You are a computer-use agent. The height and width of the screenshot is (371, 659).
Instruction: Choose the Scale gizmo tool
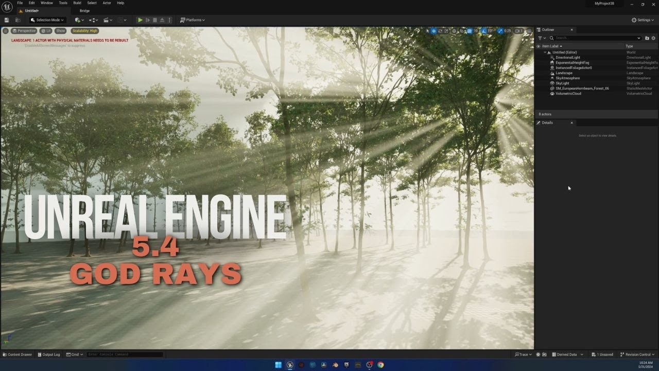click(x=447, y=31)
